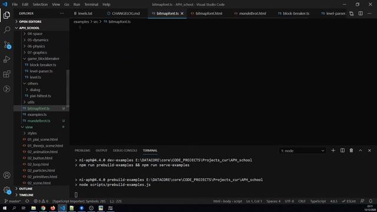Open Firefox from the taskbar
Viewport: 377px width, 212px height.
(52, 208)
